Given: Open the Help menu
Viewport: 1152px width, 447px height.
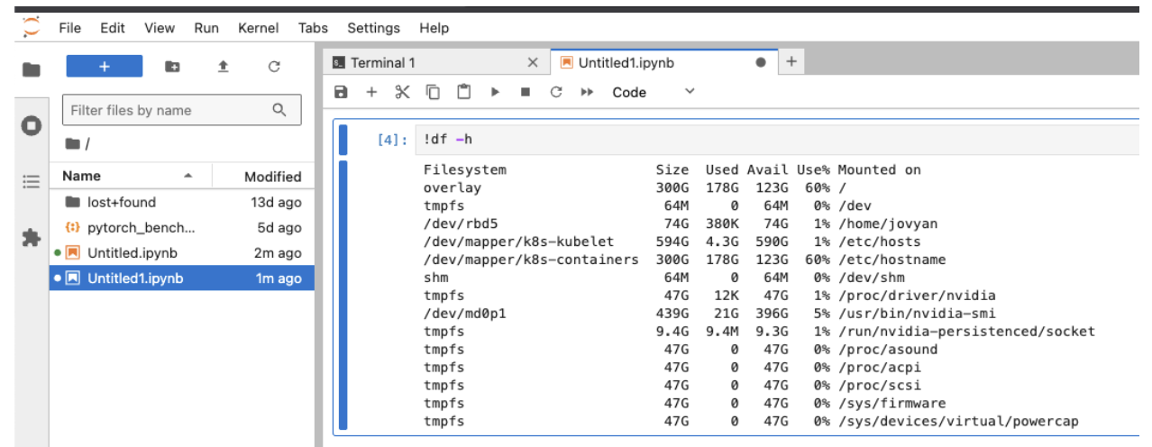Looking at the screenshot, I should (434, 28).
